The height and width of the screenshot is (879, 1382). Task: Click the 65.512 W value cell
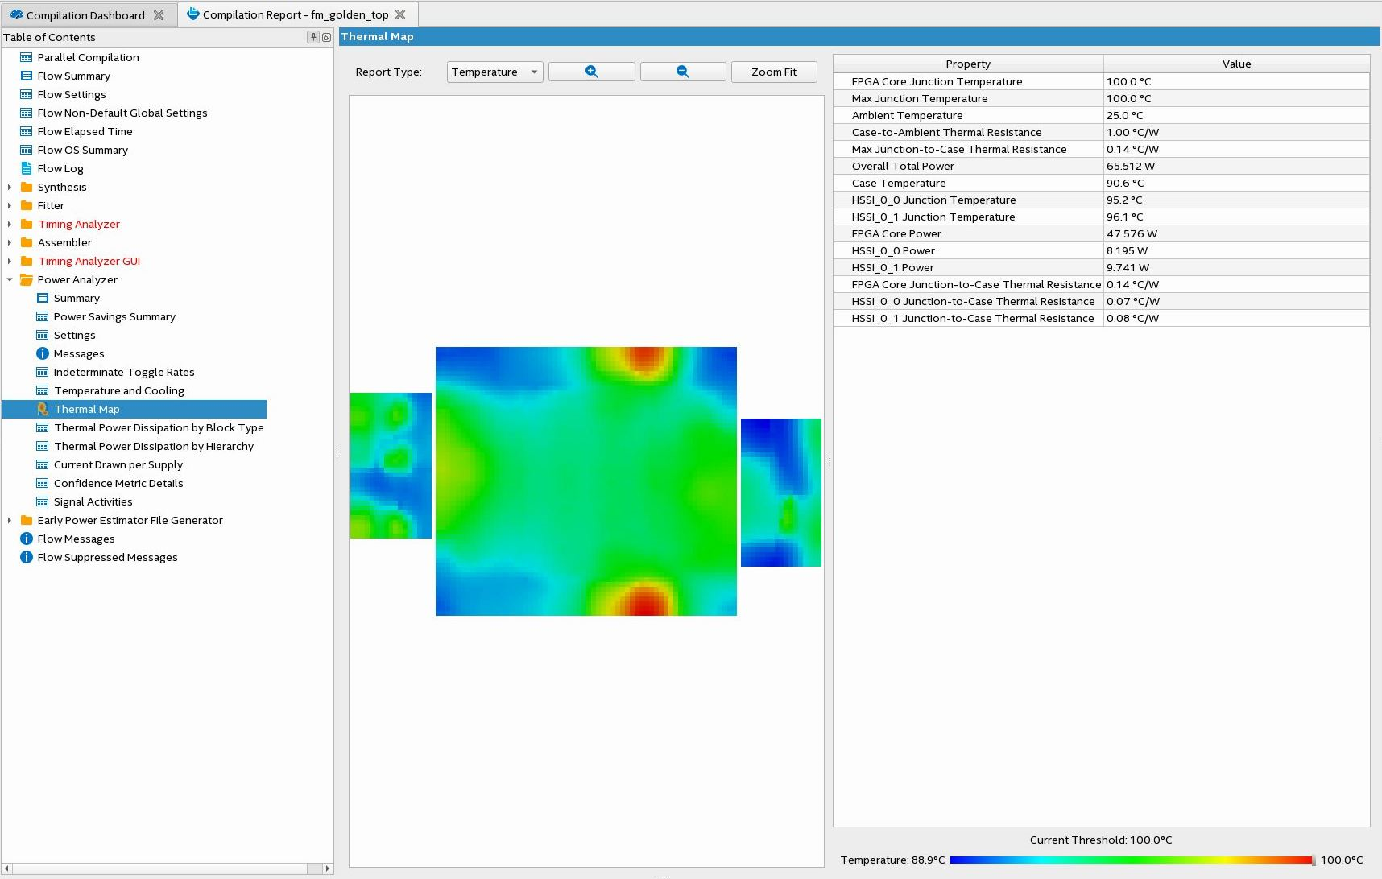[1236, 166]
